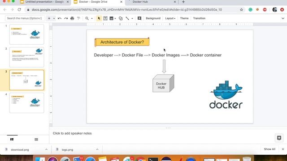Select the Architecture of Docker? title shape
Viewport: 287px width, 161px height.
(x=122, y=42)
